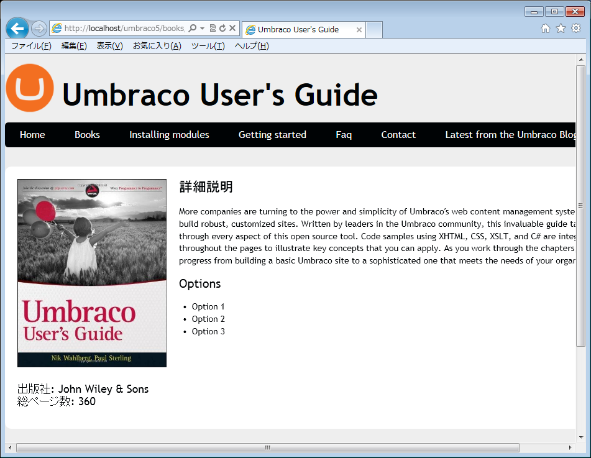Open the ファイル(F) menu
Viewport: 591px width, 458px height.
pyautogui.click(x=31, y=46)
